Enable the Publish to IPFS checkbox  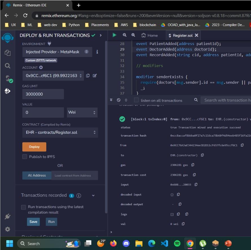point(25,157)
